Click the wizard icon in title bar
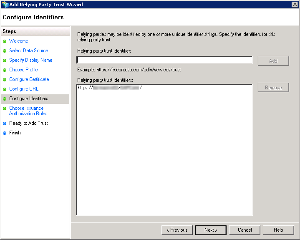 (5, 5)
